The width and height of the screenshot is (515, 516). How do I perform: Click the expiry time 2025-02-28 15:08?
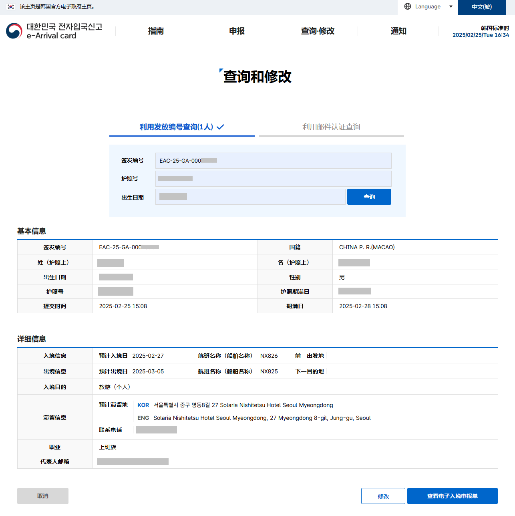[x=363, y=306]
